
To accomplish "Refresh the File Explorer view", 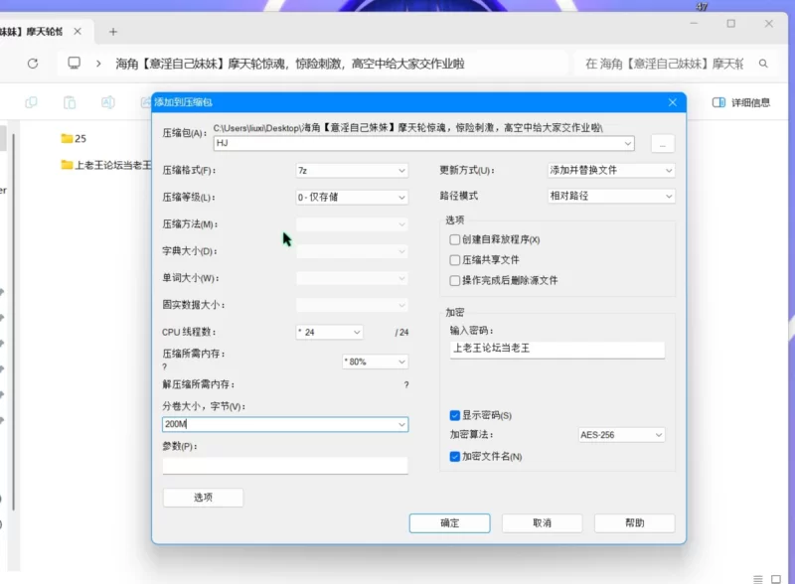I will pos(33,64).
